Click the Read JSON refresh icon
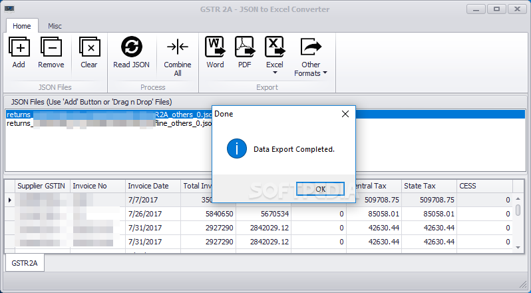This screenshot has height=293, width=531. 131,47
